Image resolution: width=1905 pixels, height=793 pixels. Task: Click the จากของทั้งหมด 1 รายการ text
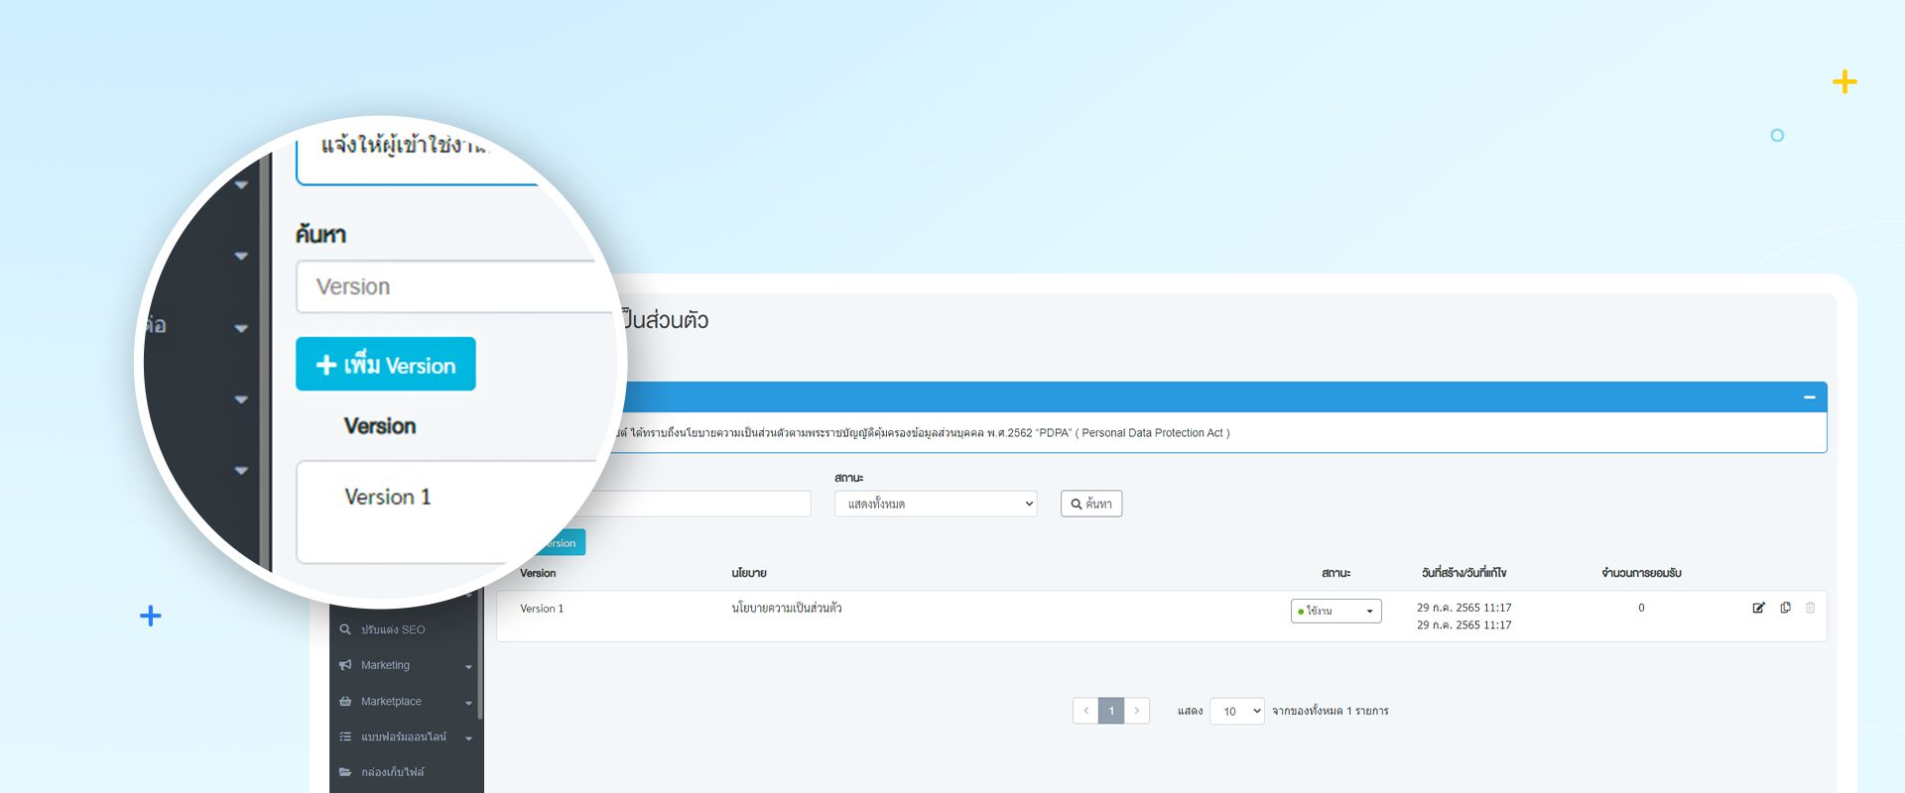pyautogui.click(x=1331, y=711)
